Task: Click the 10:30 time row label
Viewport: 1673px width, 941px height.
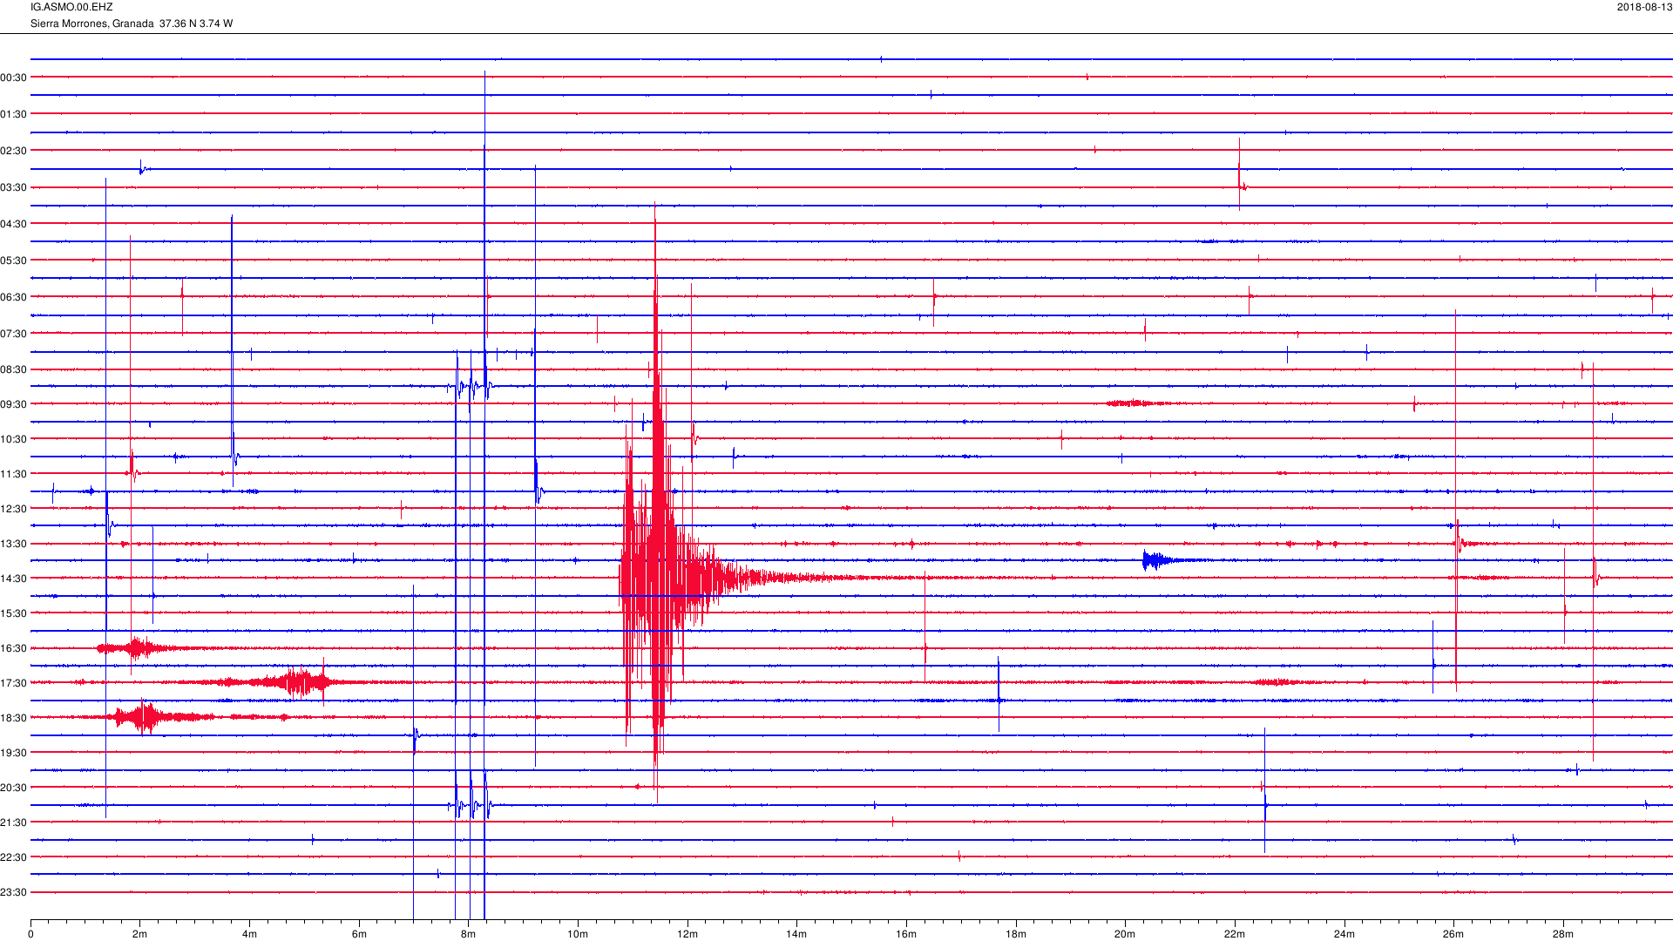Action: tap(14, 439)
